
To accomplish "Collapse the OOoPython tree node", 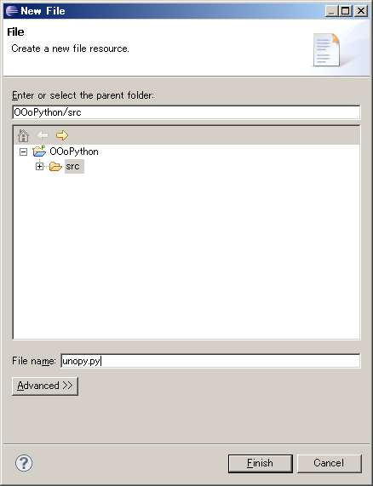I will click(x=23, y=152).
